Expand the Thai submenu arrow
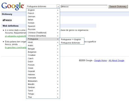The height and width of the screenshot is (101, 129). click(58, 97)
